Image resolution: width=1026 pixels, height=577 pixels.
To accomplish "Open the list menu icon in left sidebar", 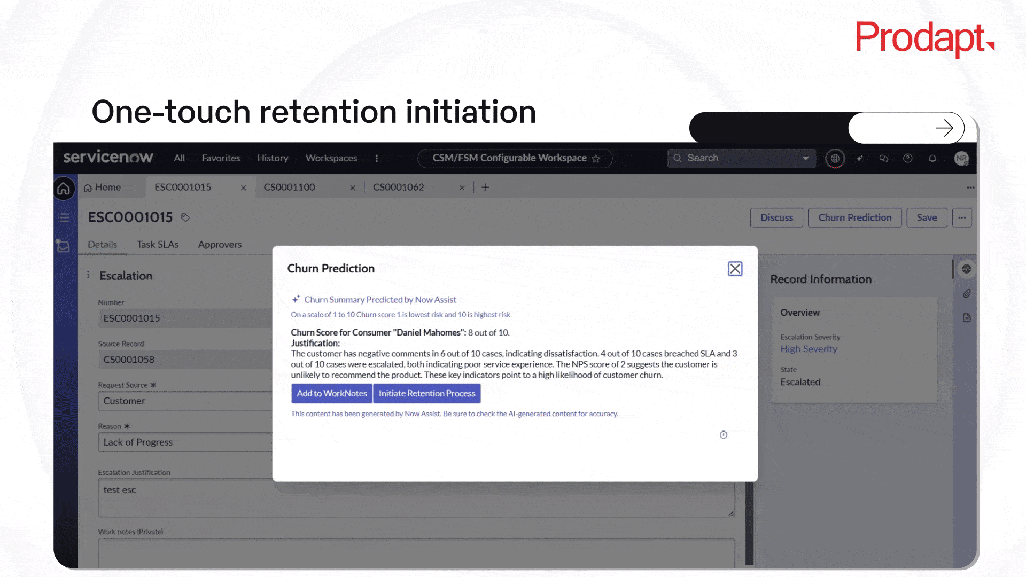I will pos(64,217).
